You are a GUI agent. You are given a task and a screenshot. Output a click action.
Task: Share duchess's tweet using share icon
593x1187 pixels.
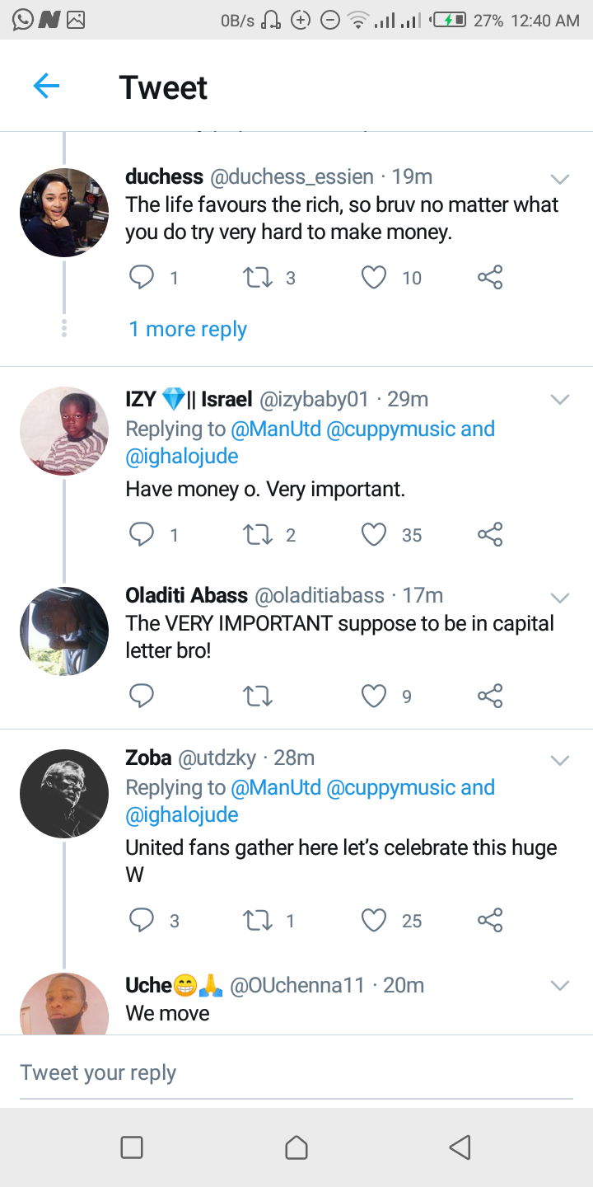point(490,278)
